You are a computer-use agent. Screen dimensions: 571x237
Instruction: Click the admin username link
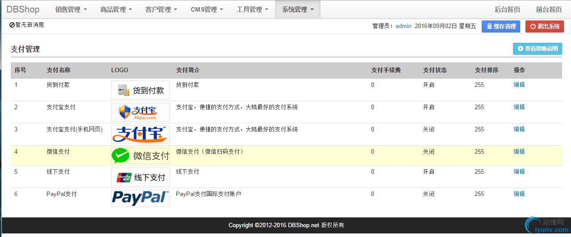(x=403, y=26)
